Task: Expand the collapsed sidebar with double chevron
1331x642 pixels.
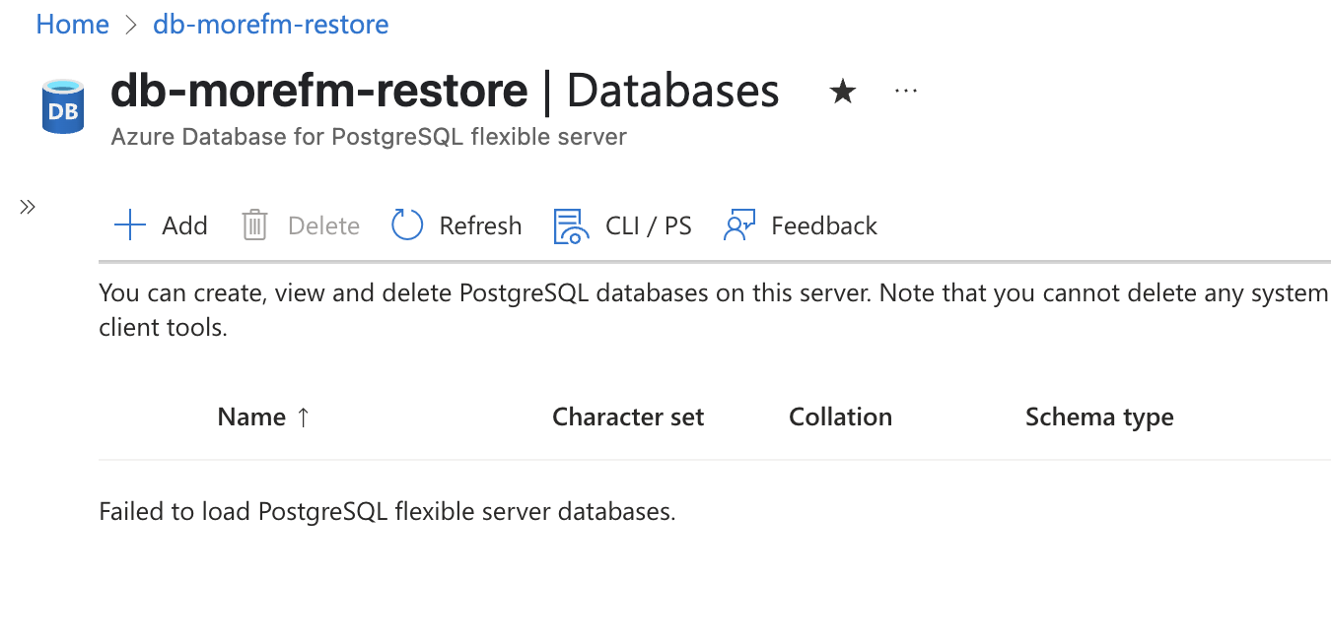Action: [28, 207]
